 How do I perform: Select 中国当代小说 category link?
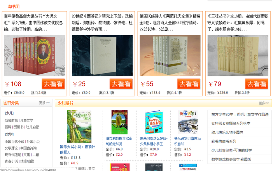tap(14, 141)
